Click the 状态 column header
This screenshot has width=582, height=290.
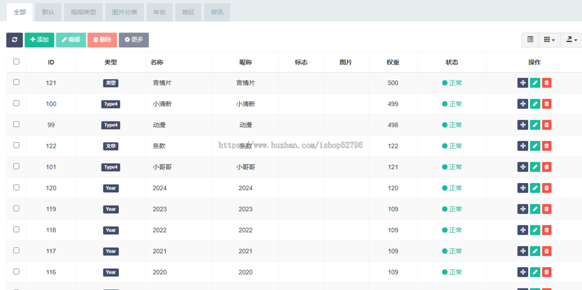[x=452, y=62]
